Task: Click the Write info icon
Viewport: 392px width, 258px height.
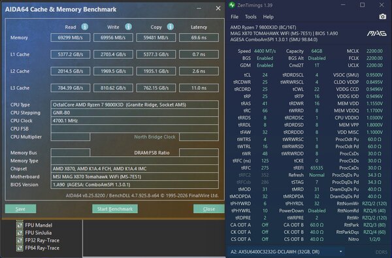Action: [x=128, y=27]
